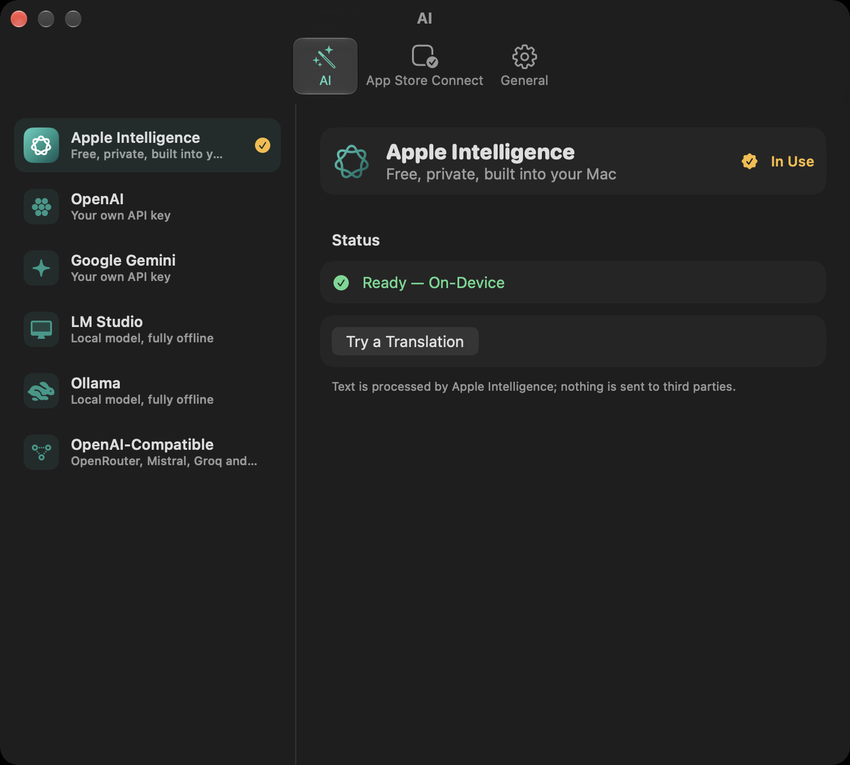Open the App Store Connect tab label
This screenshot has height=765, width=850.
(424, 81)
